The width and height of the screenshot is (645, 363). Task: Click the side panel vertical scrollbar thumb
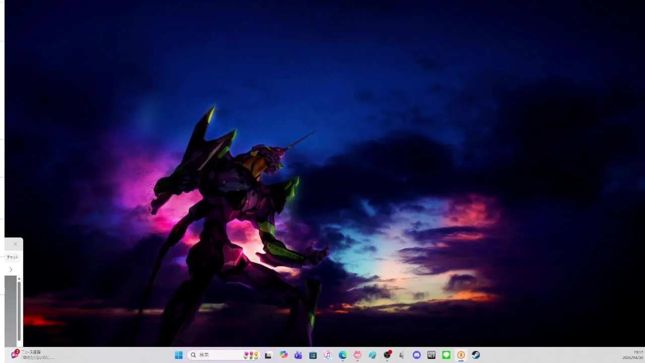pyautogui.click(x=19, y=311)
